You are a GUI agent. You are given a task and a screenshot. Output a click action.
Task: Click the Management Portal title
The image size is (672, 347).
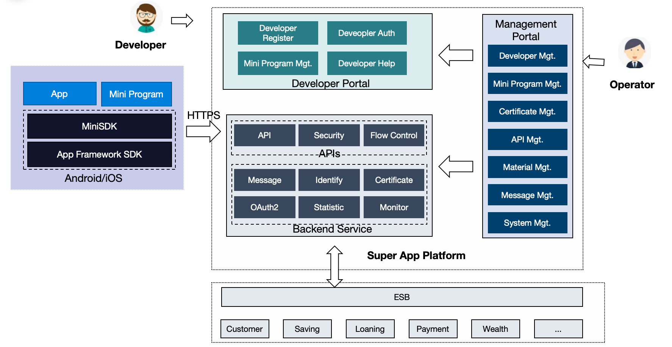pyautogui.click(x=526, y=30)
